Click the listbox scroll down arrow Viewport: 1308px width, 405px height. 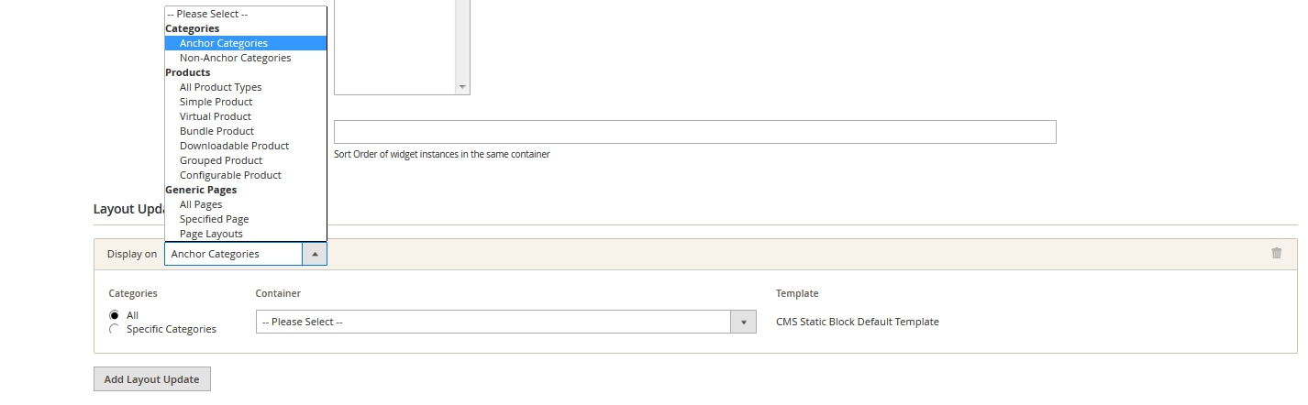[x=462, y=87]
